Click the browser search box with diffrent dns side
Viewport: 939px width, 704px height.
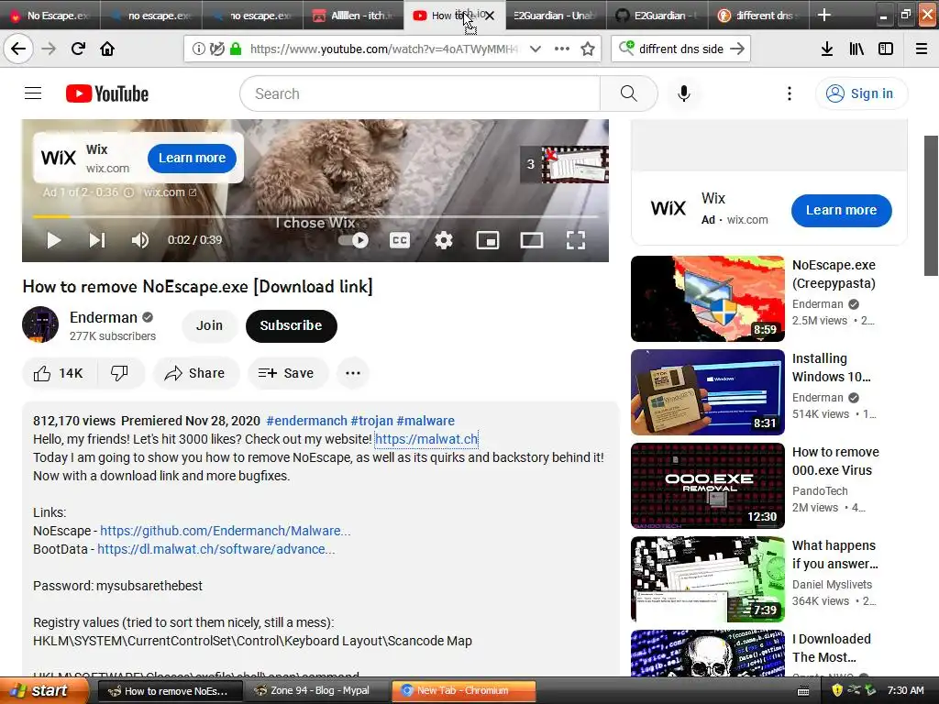coord(681,49)
